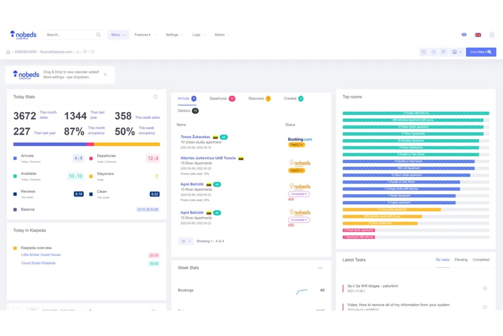Open the Week Stats three-dot menu

coord(320,268)
